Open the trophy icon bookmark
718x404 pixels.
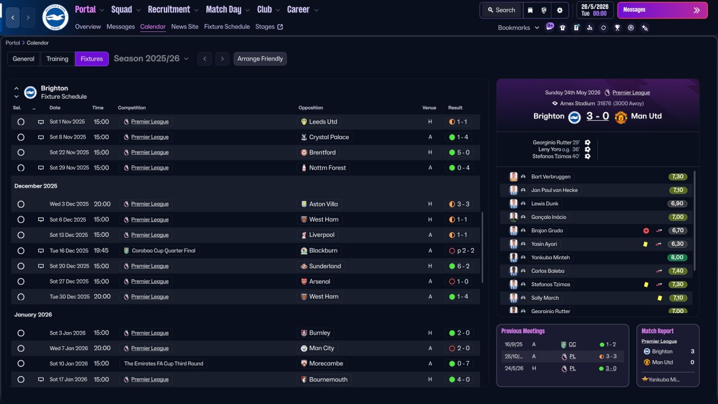(617, 27)
